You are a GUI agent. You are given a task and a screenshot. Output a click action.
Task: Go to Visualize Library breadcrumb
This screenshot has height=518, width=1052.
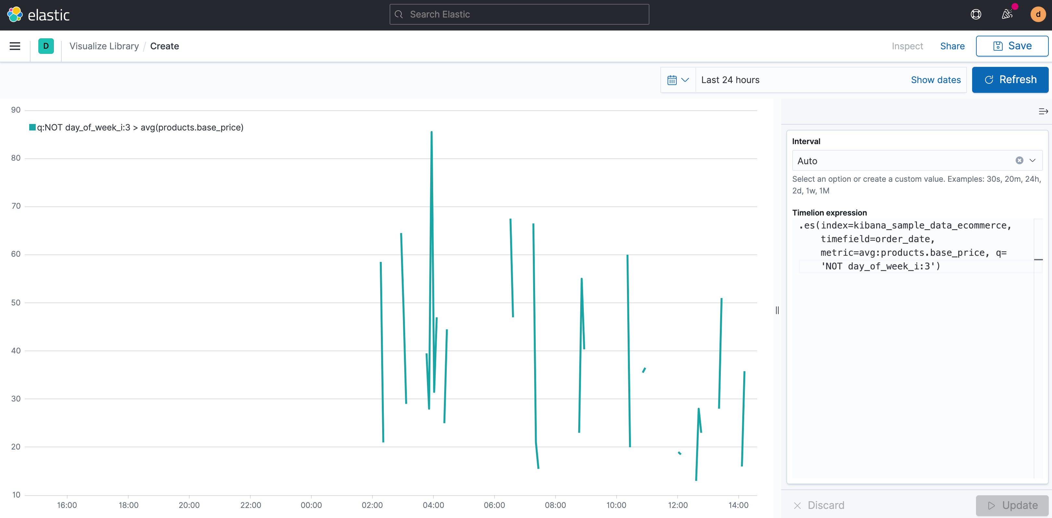pyautogui.click(x=104, y=46)
